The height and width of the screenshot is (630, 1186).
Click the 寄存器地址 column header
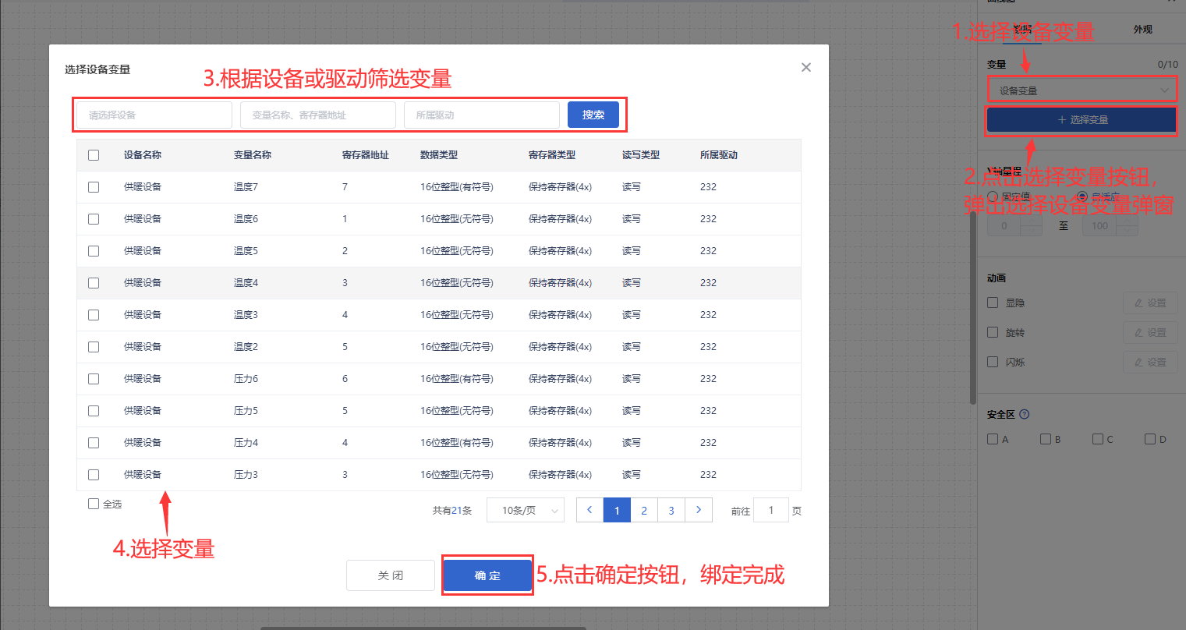366,155
